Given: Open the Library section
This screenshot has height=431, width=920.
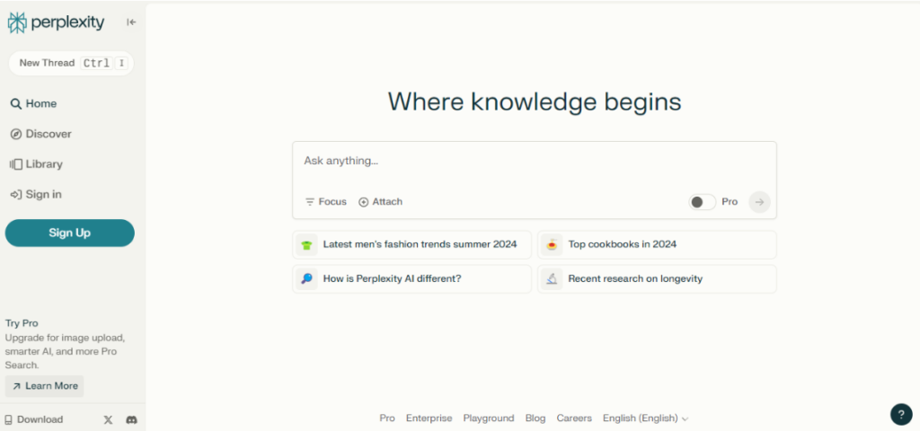Looking at the screenshot, I should pyautogui.click(x=36, y=165).
